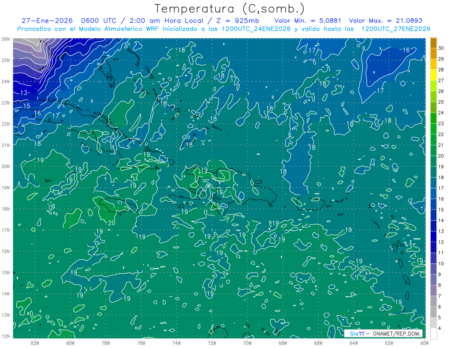Screen dimensions: 451x348
Task: Click the latitude axis label "24N"
Action: click(x=5, y=81)
